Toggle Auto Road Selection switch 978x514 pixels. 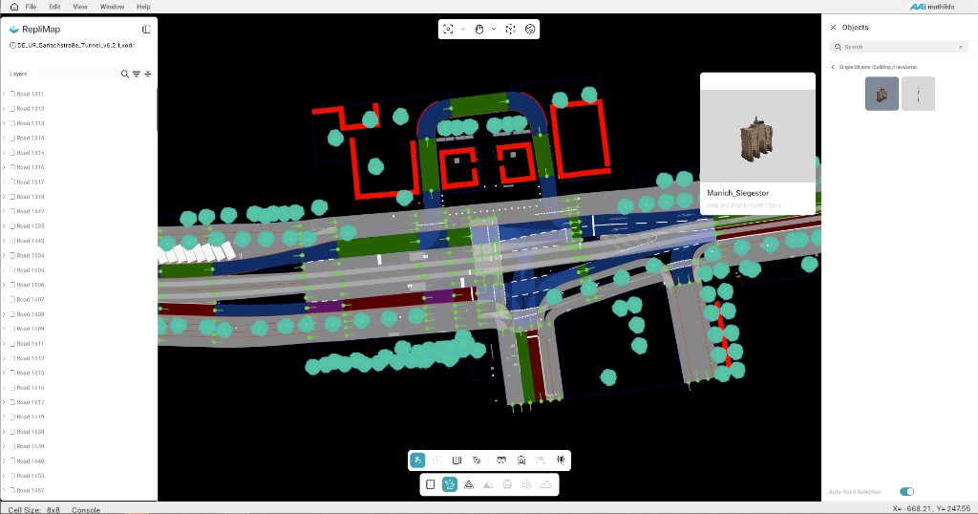(907, 491)
